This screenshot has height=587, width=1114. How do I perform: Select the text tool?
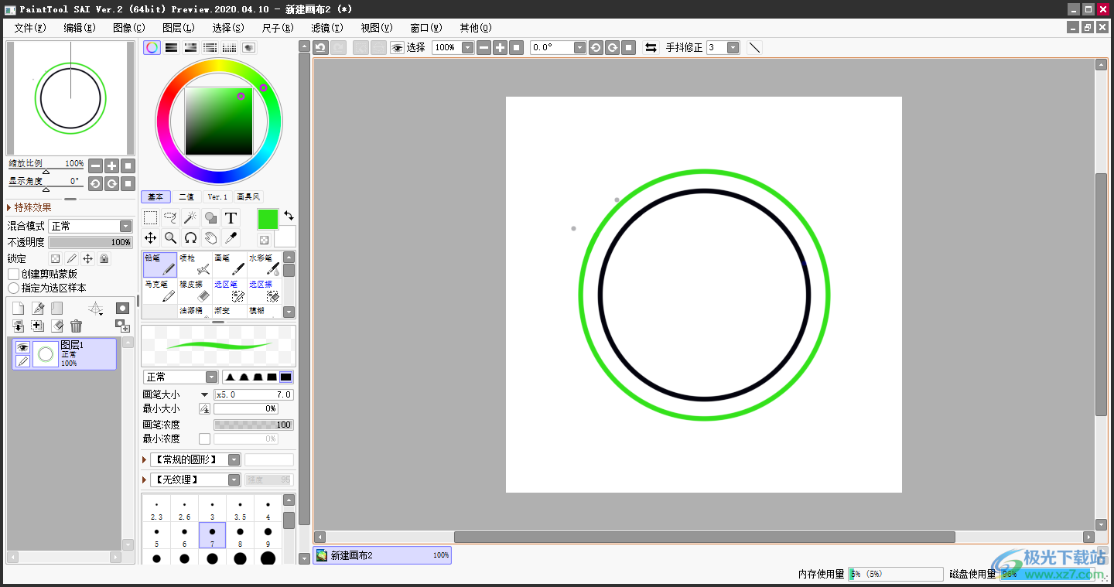tap(231, 218)
